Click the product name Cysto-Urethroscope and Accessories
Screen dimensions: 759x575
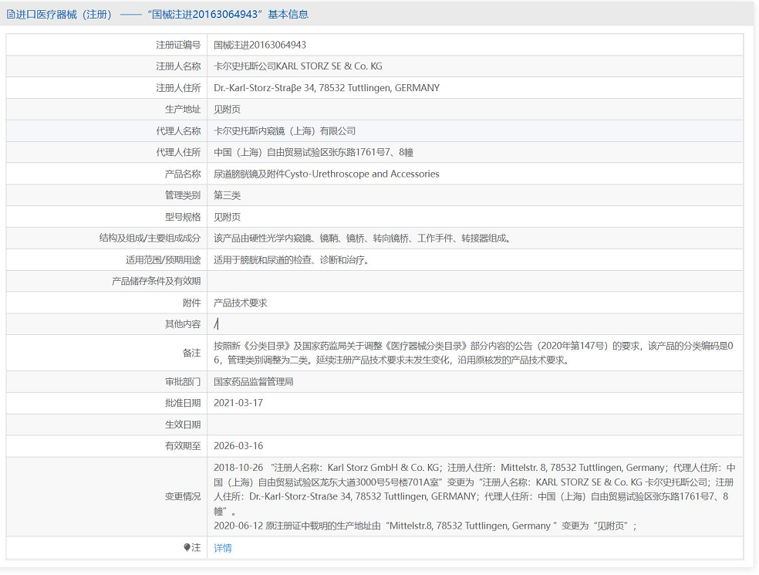(326, 174)
